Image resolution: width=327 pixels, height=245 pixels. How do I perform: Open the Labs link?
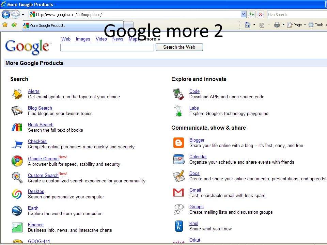[x=194, y=108]
